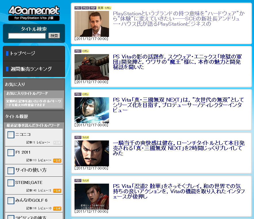Open the Andrew House portrait thumbnail
Screen dimensions: 254x219
(92, 24)
